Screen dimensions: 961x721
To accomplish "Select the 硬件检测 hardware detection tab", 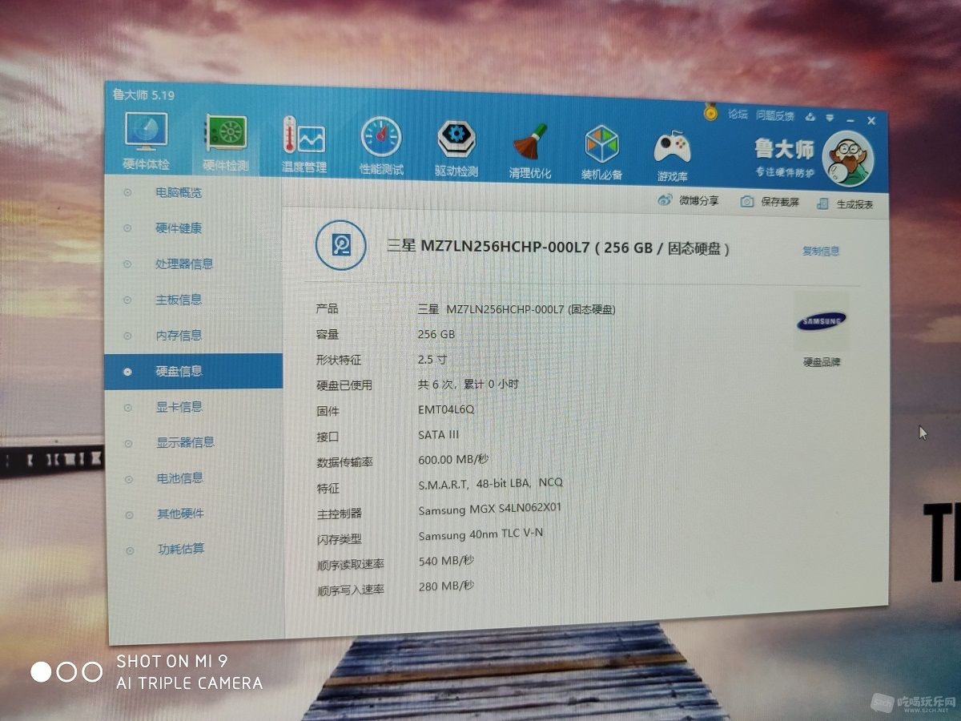I will point(226,144).
